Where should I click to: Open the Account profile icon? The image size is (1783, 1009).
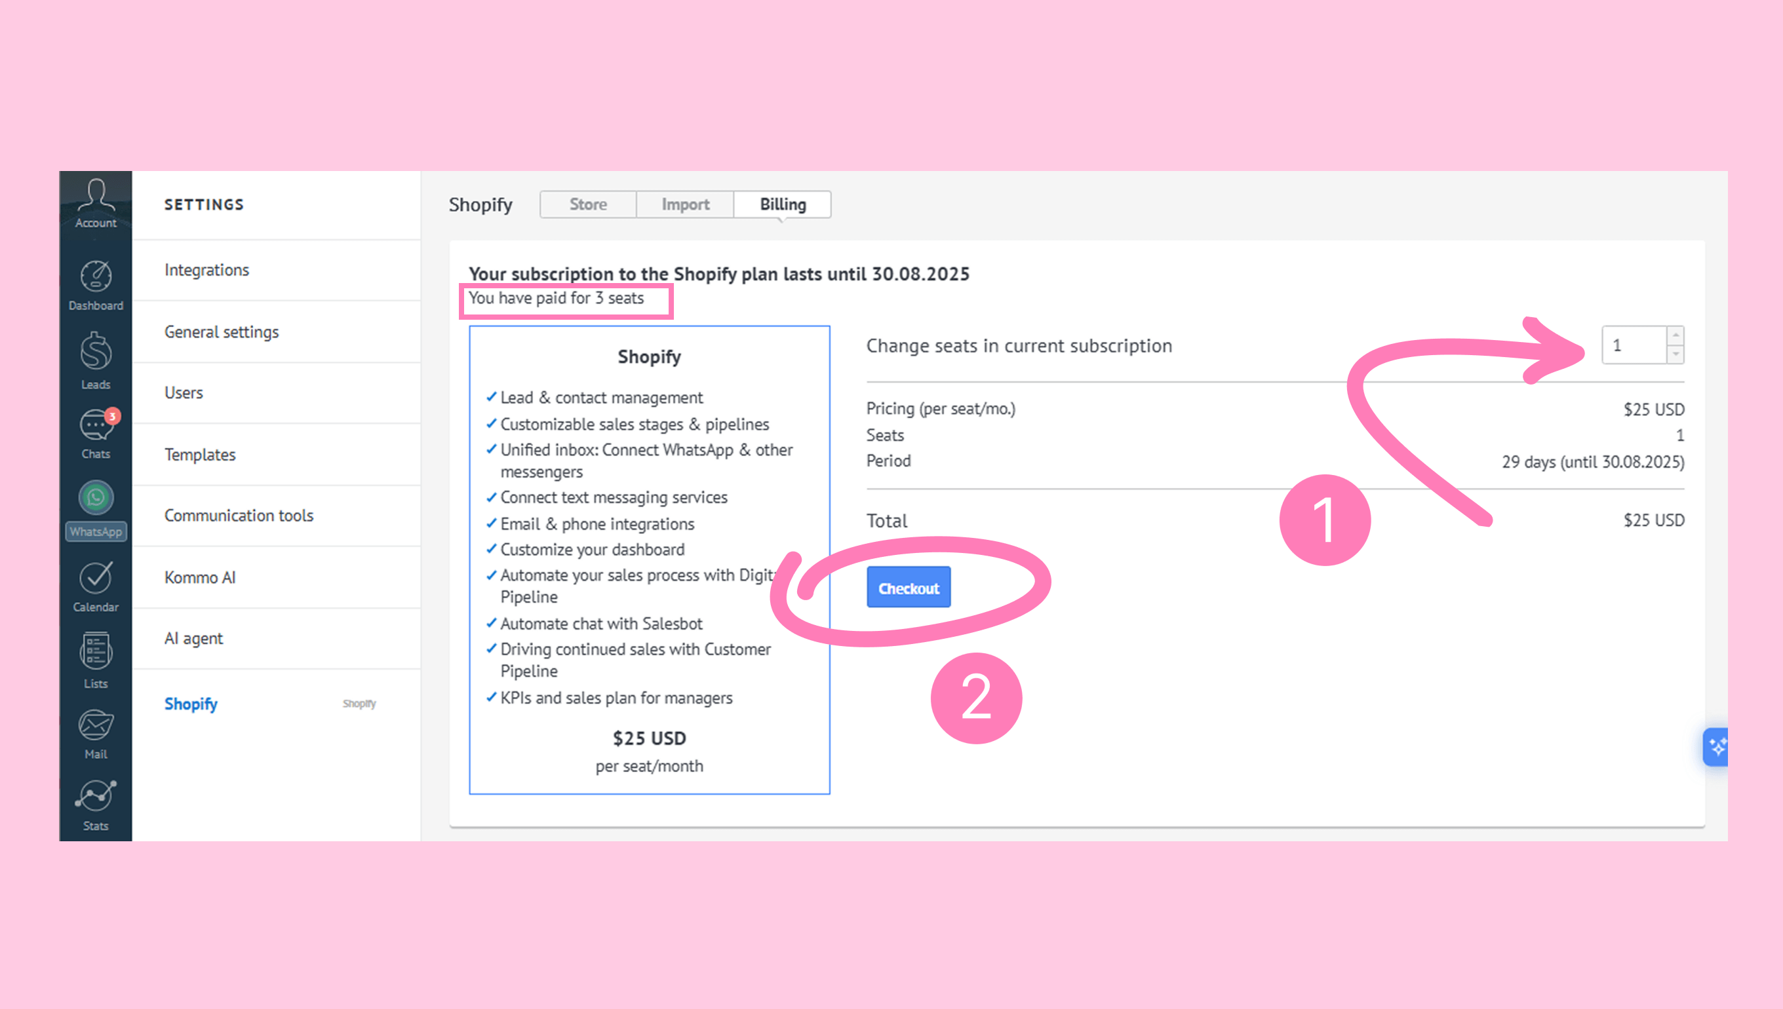[x=96, y=203]
